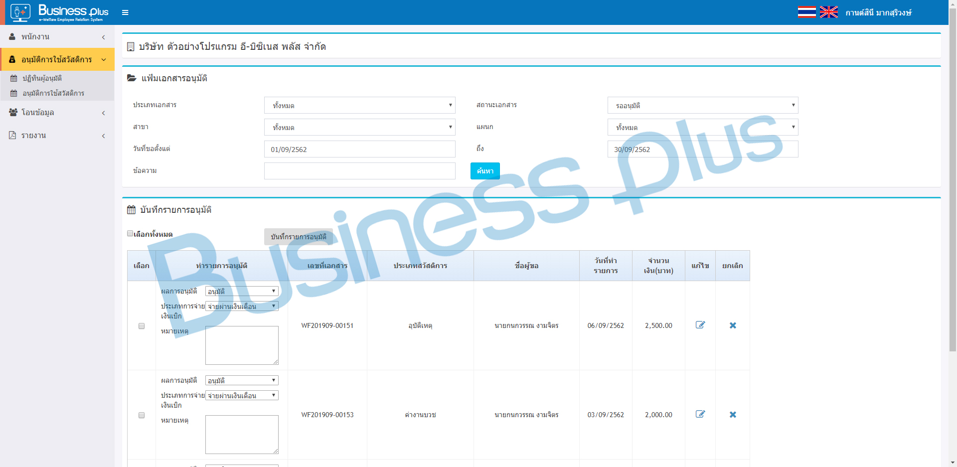Click the date 03/09/2562 cell
Image resolution: width=957 pixels, height=467 pixels.
[x=606, y=415]
